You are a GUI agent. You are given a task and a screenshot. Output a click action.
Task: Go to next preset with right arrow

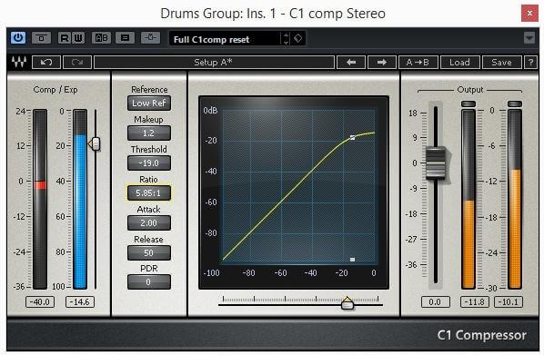coord(382,63)
